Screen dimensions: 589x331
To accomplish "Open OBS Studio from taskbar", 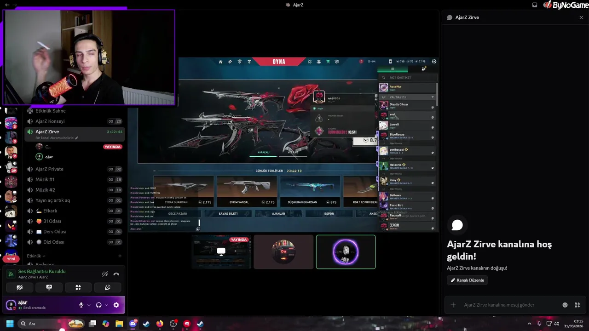I will pos(173,324).
